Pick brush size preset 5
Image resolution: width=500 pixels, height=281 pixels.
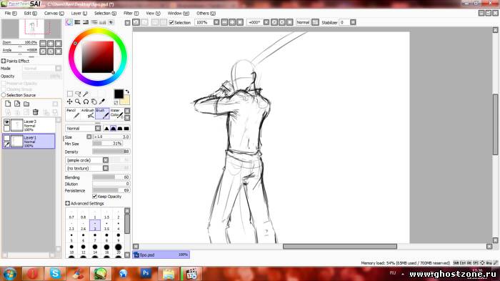(x=71, y=237)
